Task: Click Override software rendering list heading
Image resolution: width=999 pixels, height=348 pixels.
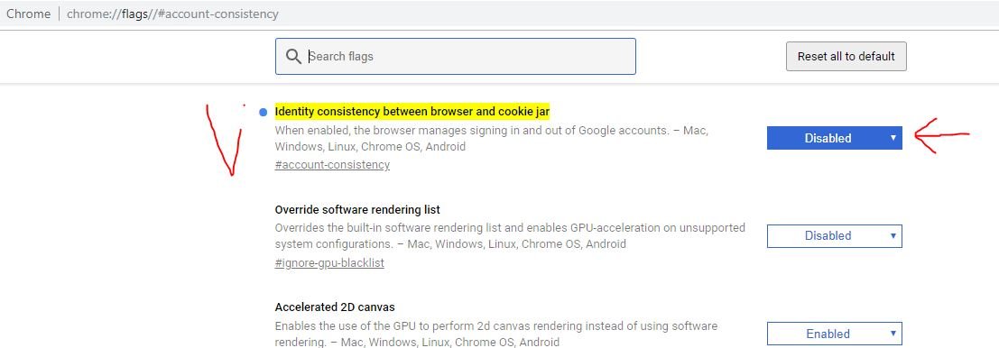Action: (357, 209)
